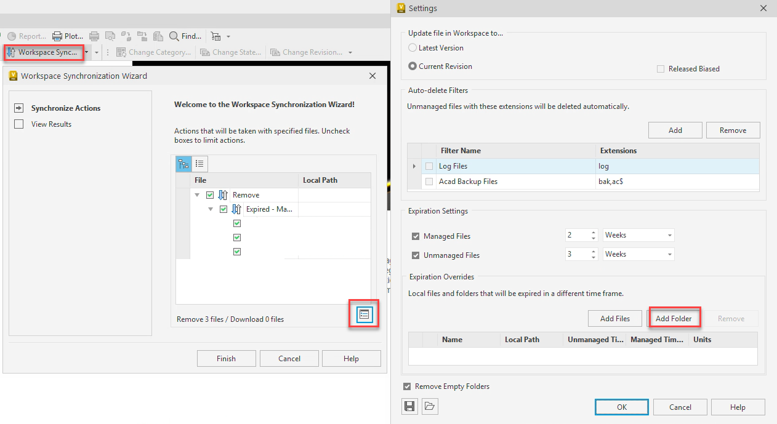Image resolution: width=777 pixels, height=424 pixels.
Task: Click Finish in the Synchronization Wizard
Action: 226,358
